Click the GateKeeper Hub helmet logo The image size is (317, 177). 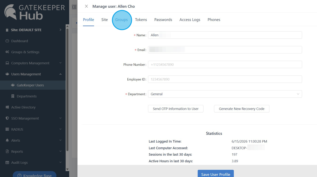(x=10, y=12)
